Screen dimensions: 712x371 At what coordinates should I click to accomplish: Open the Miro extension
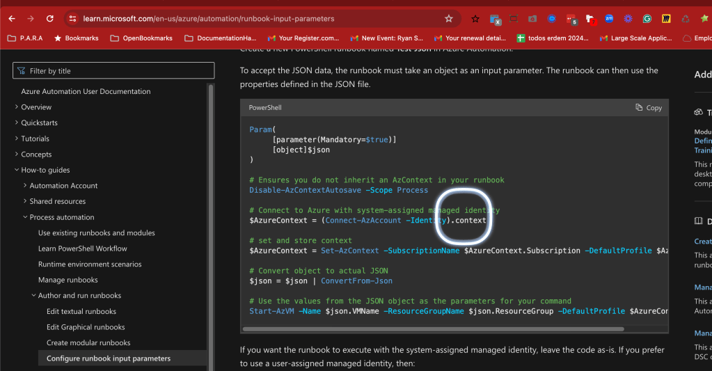coord(666,19)
